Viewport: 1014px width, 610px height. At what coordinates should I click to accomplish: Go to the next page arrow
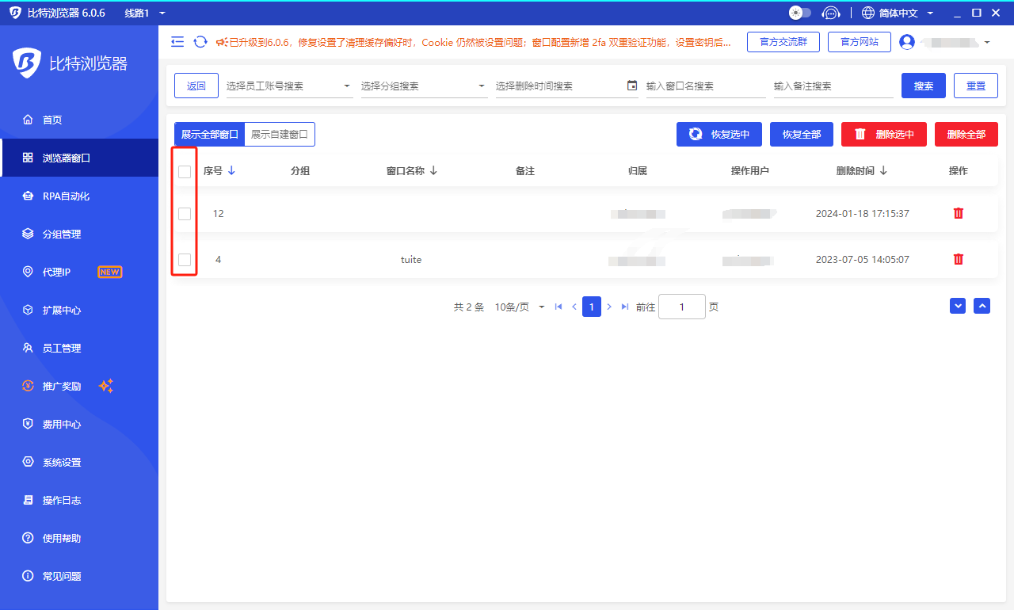609,307
